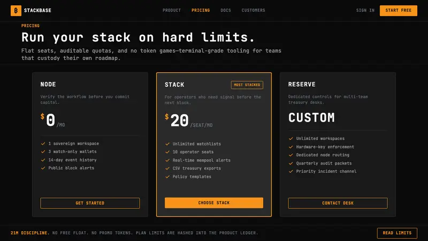Click the checkmark beside Quarterly audit packets
This screenshot has height=241, width=428.
coord(291,163)
